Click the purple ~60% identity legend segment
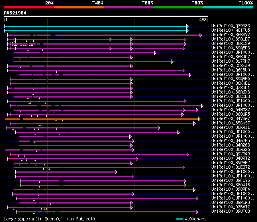The image size is (257, 222). click(128, 7)
